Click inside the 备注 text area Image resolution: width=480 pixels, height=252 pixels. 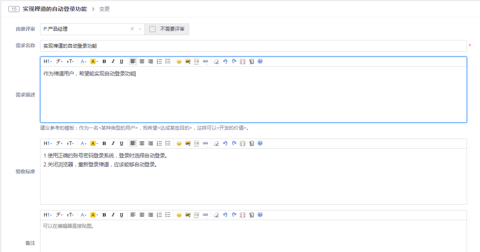pyautogui.click(x=253, y=236)
